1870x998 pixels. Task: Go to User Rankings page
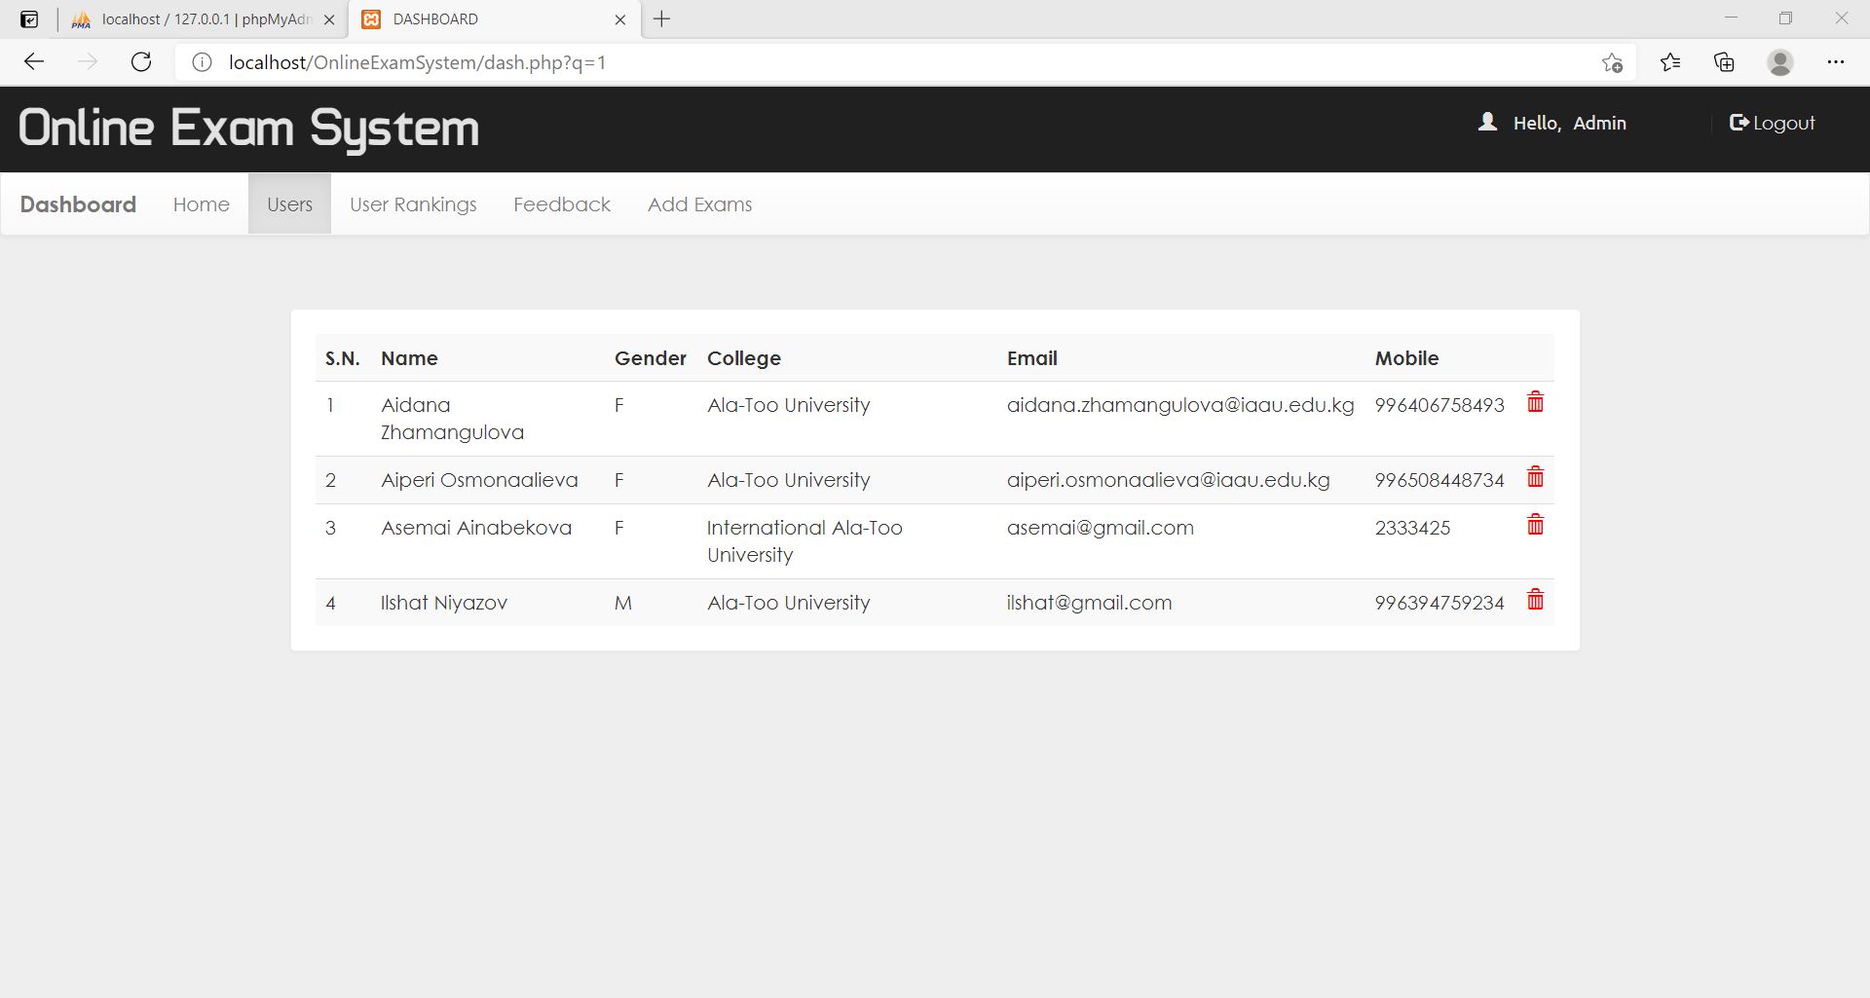pos(413,204)
